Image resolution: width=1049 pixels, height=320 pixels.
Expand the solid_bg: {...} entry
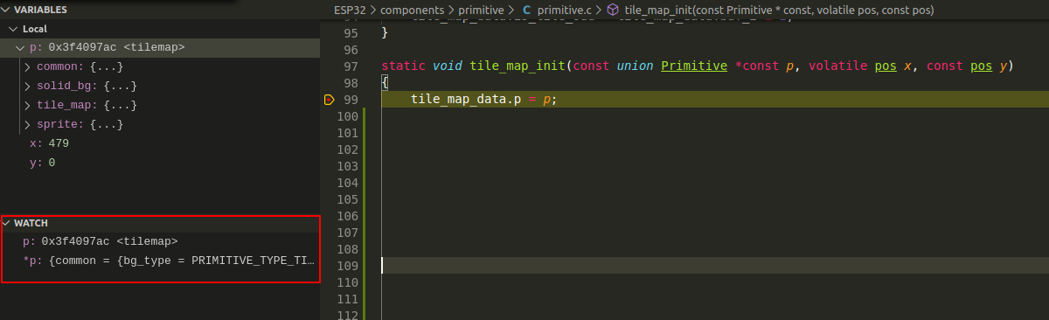coord(27,86)
